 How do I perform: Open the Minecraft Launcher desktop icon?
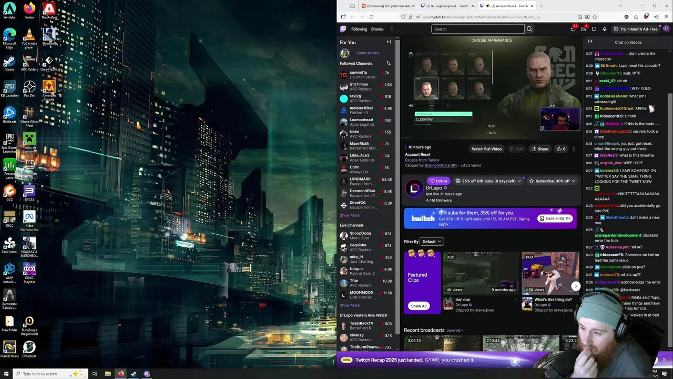29,142
